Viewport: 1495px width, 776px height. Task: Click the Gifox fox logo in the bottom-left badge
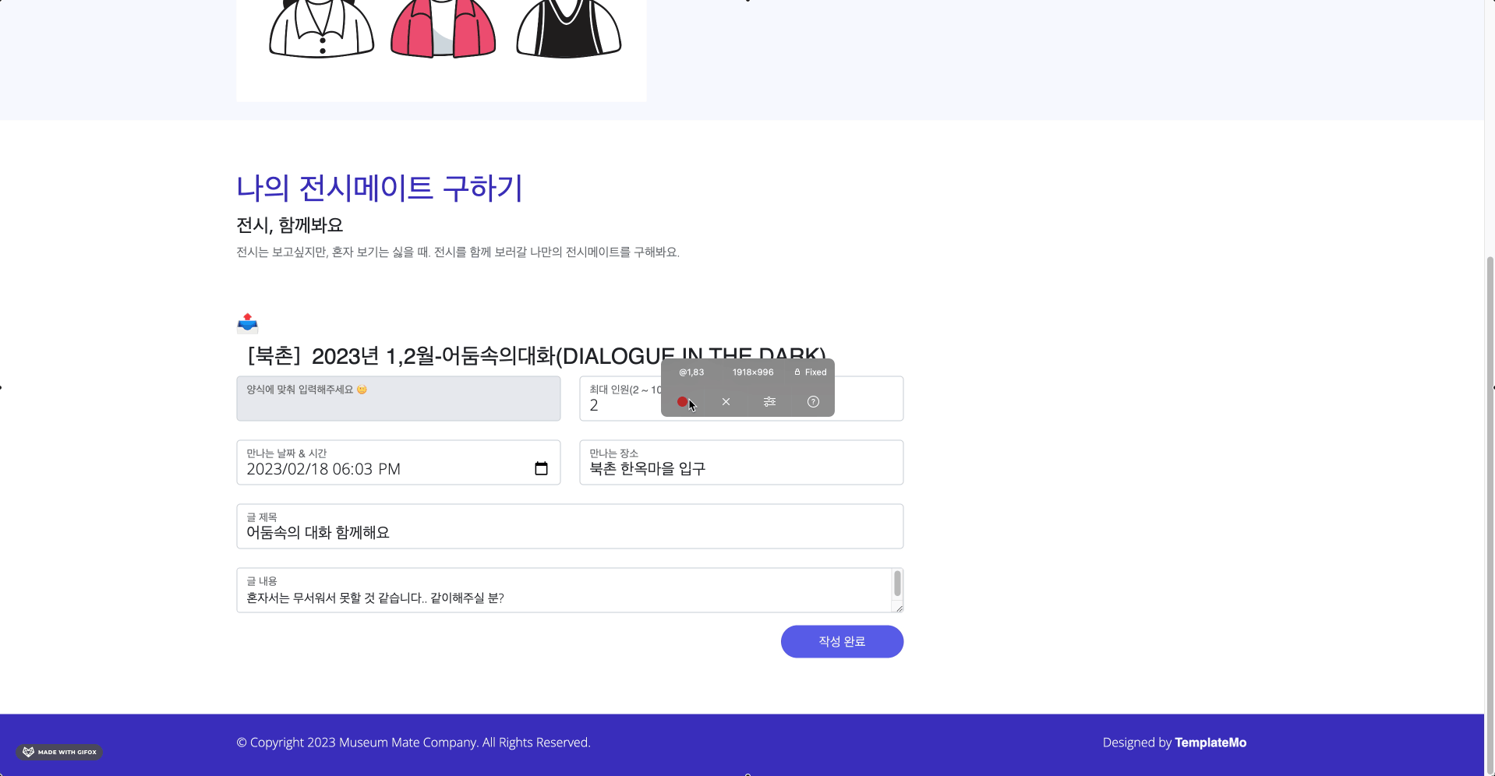tap(27, 751)
